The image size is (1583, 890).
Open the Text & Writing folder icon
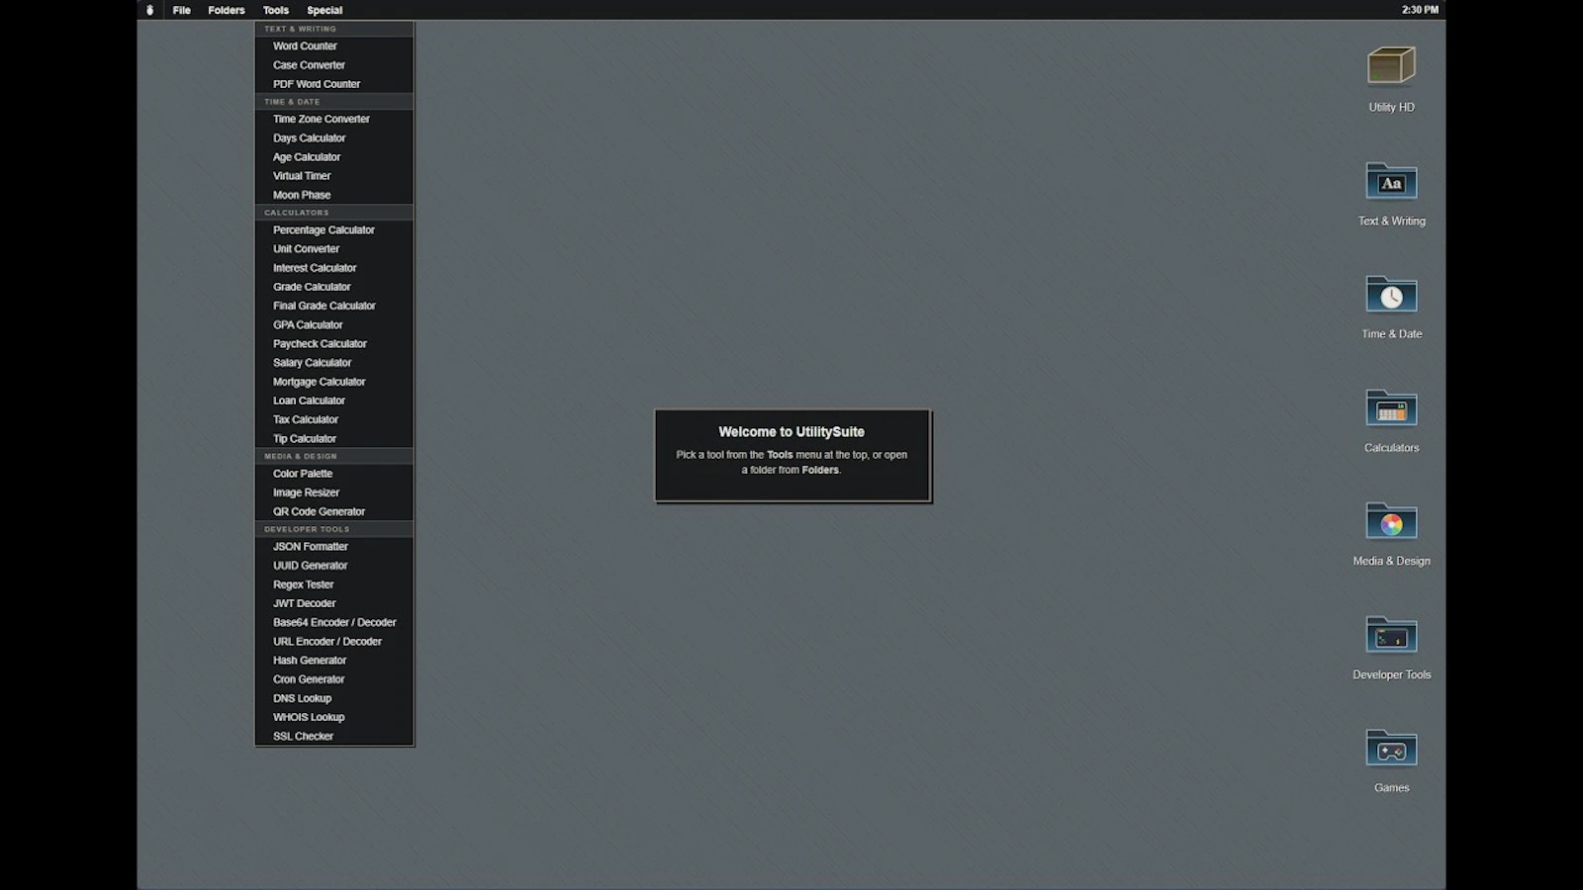1391,182
